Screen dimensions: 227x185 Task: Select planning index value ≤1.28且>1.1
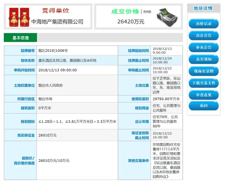50,121
